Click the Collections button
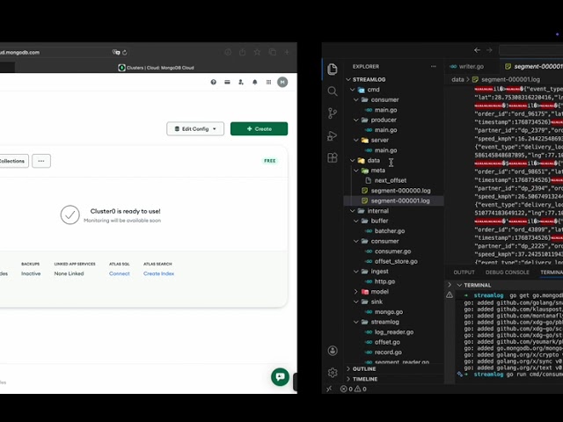Viewport: 563px width, 422px height. pyautogui.click(x=13, y=161)
